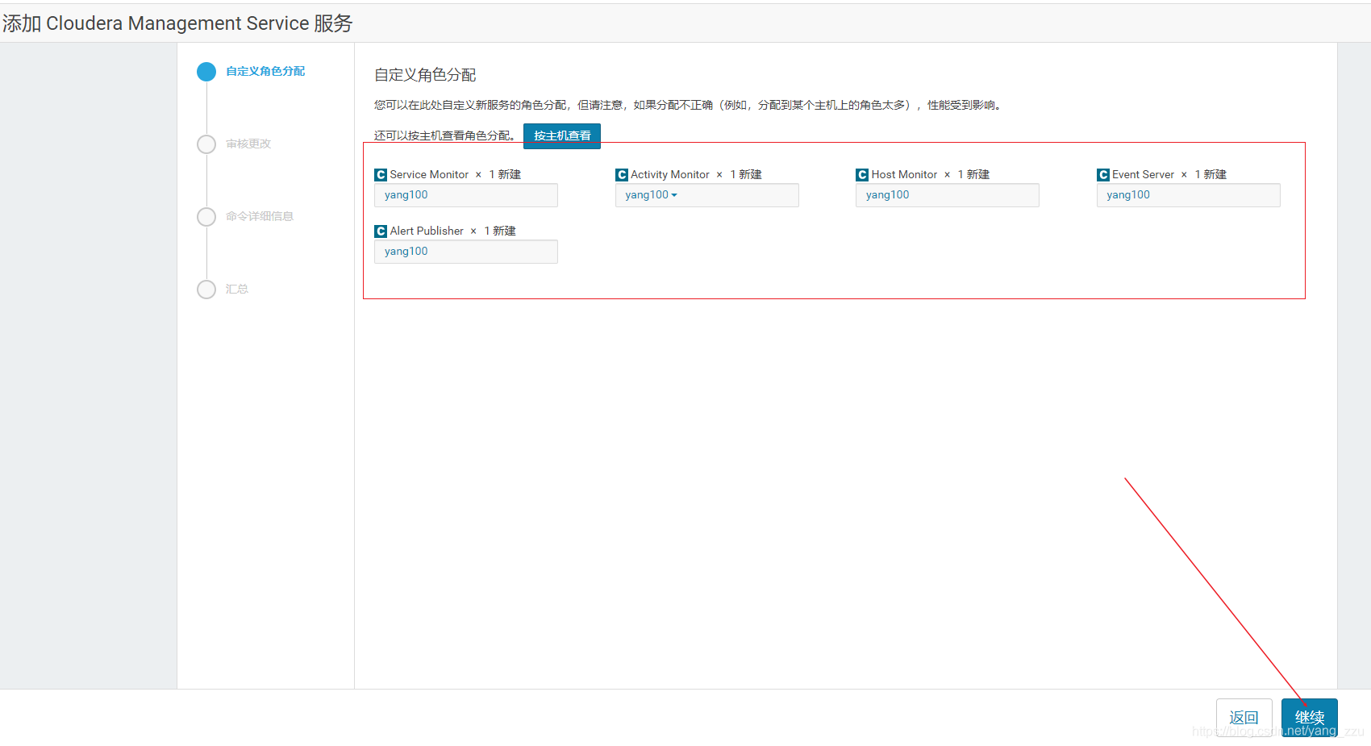Image resolution: width=1371 pixels, height=746 pixels.
Task: Click the Event Server label text
Action: (x=1143, y=175)
